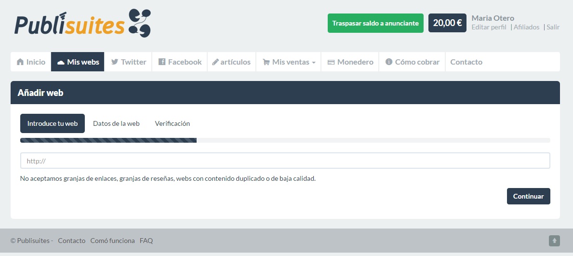Open the Comó funciona footer link
The image size is (573, 256).
113,241
